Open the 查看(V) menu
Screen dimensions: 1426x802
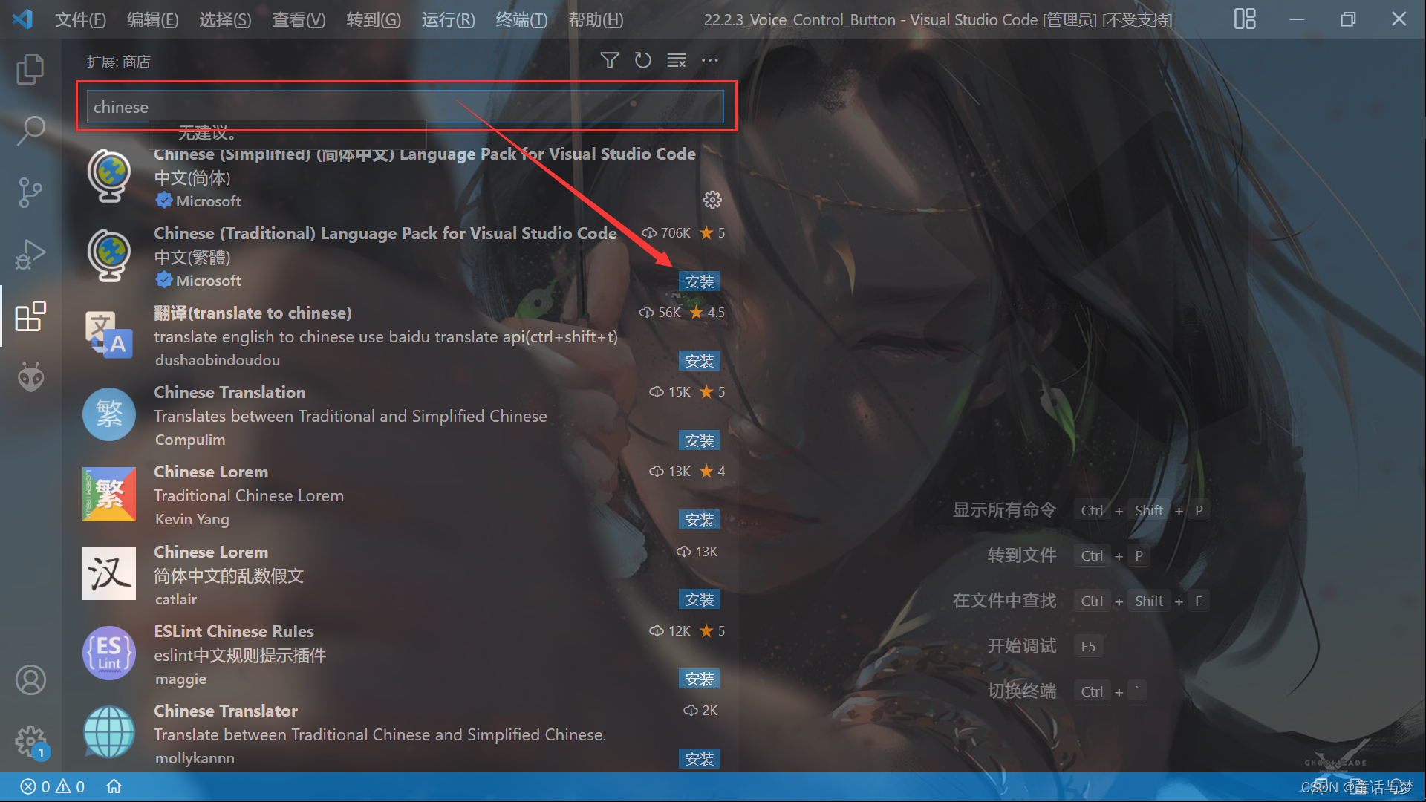click(299, 20)
